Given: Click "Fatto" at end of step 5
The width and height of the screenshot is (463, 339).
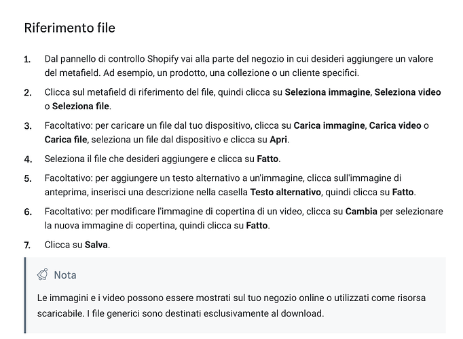Looking at the screenshot, I should point(403,192).
